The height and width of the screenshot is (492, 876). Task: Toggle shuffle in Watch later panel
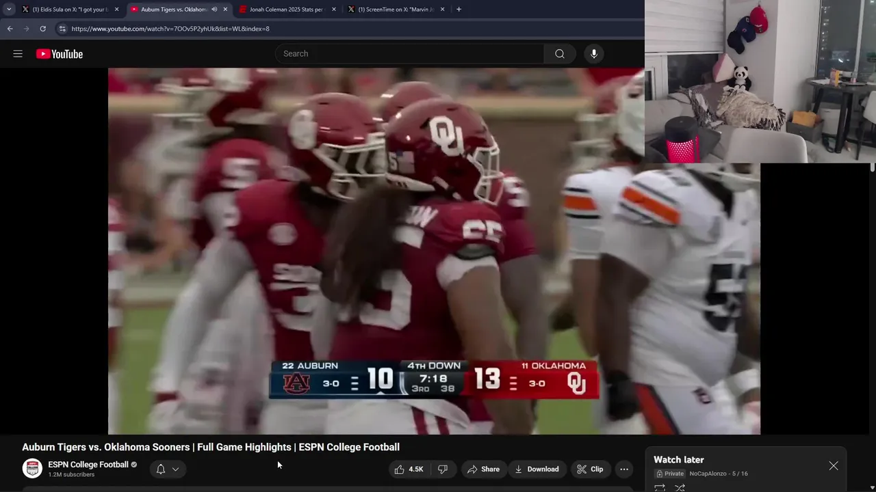[680, 488]
